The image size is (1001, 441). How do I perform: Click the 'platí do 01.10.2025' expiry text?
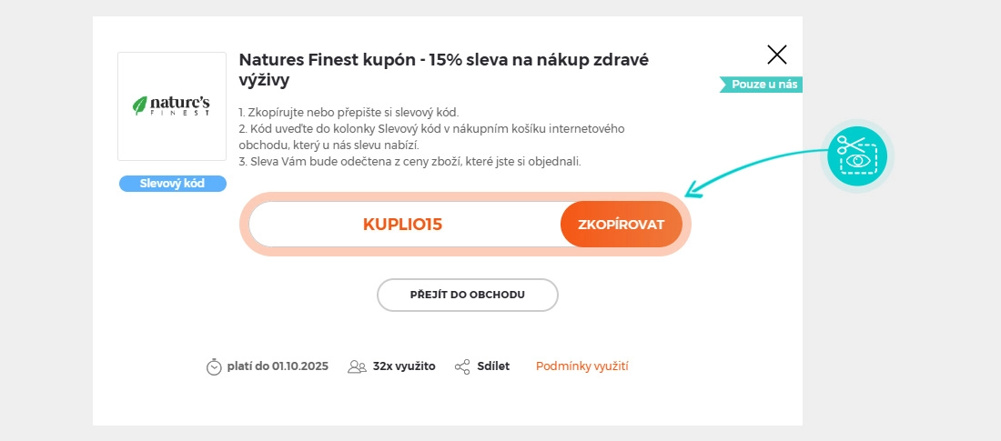click(278, 366)
